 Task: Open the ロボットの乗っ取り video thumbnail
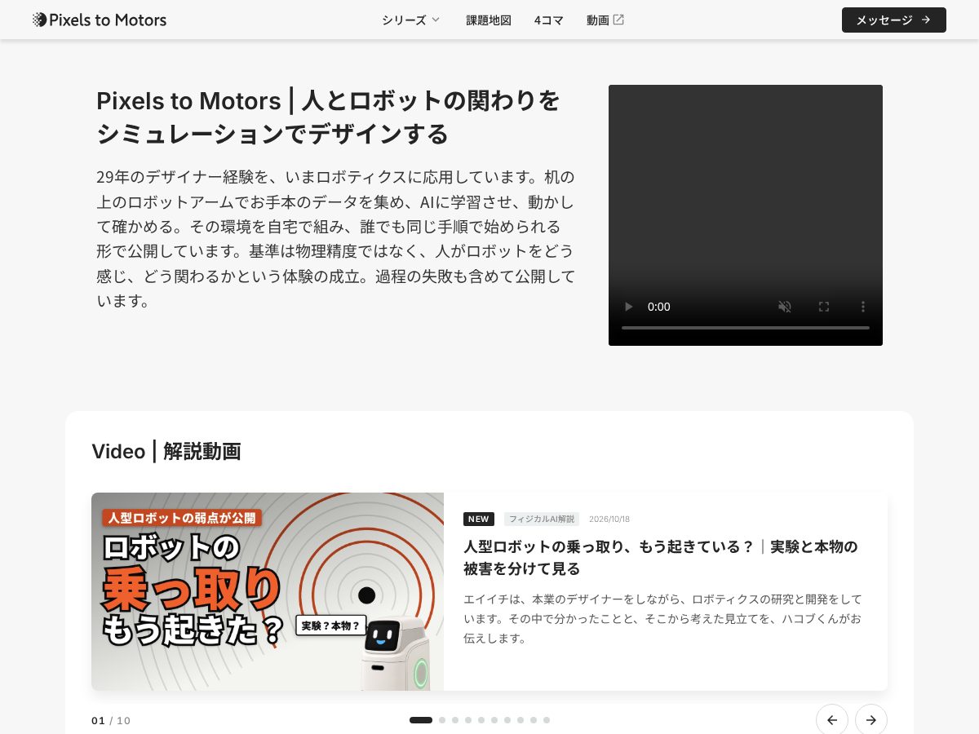pos(268,591)
